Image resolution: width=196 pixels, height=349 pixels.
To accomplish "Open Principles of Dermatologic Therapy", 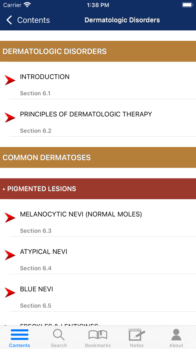I will 86,114.
